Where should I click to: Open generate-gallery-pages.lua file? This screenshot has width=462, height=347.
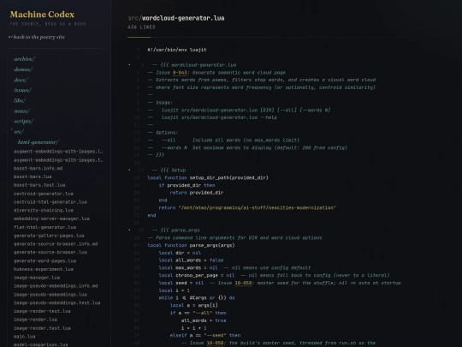pos(49,236)
